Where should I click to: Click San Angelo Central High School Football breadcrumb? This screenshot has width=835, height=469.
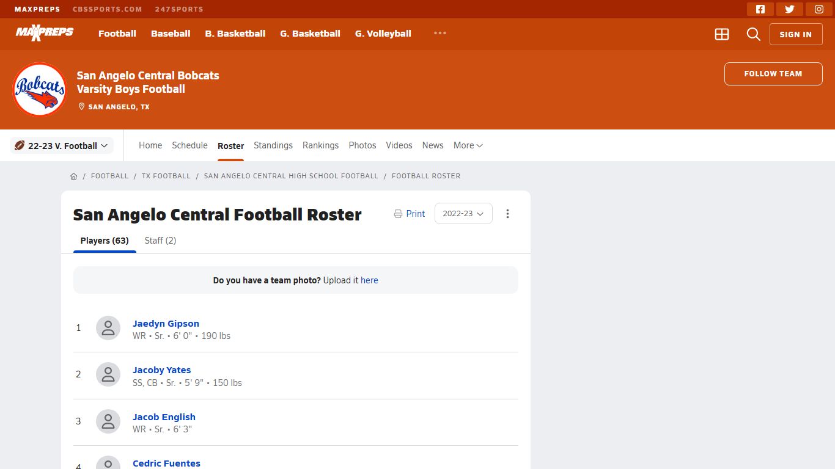coord(291,176)
